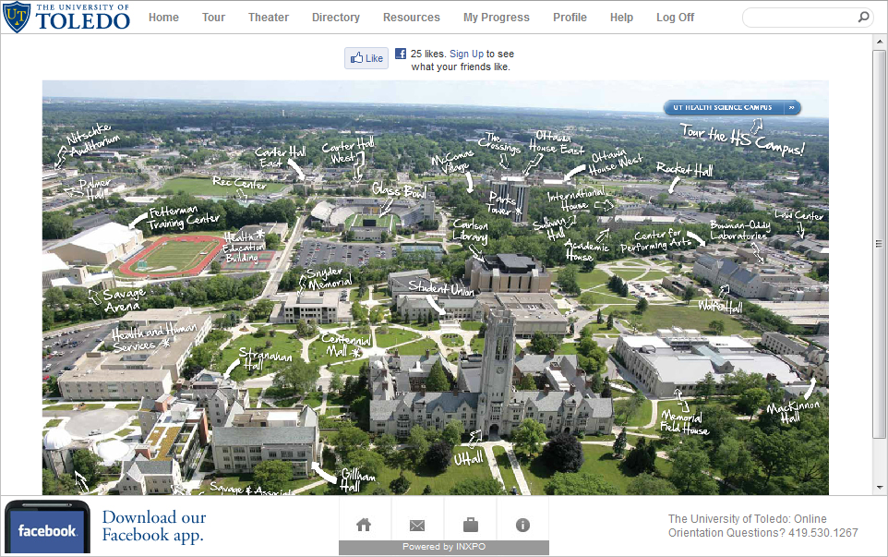The height and width of the screenshot is (557, 888).
Task: Select the Palmer Hall label
Action: coord(94,188)
